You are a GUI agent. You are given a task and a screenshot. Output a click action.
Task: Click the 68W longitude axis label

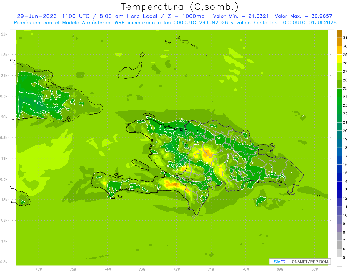click(314, 269)
